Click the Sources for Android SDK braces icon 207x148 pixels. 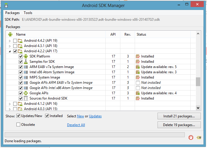click(26, 98)
